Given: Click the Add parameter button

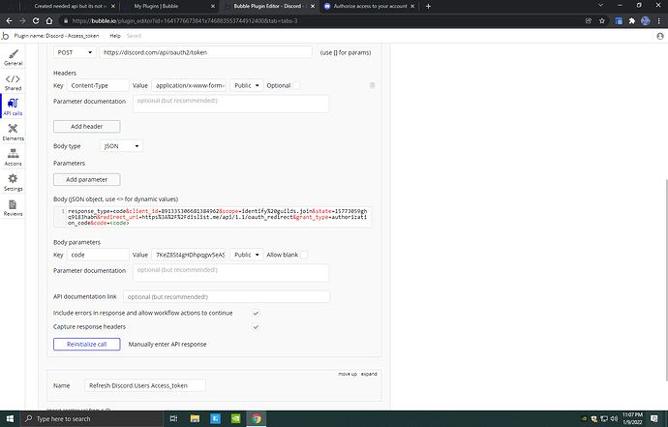Looking at the screenshot, I should (87, 179).
